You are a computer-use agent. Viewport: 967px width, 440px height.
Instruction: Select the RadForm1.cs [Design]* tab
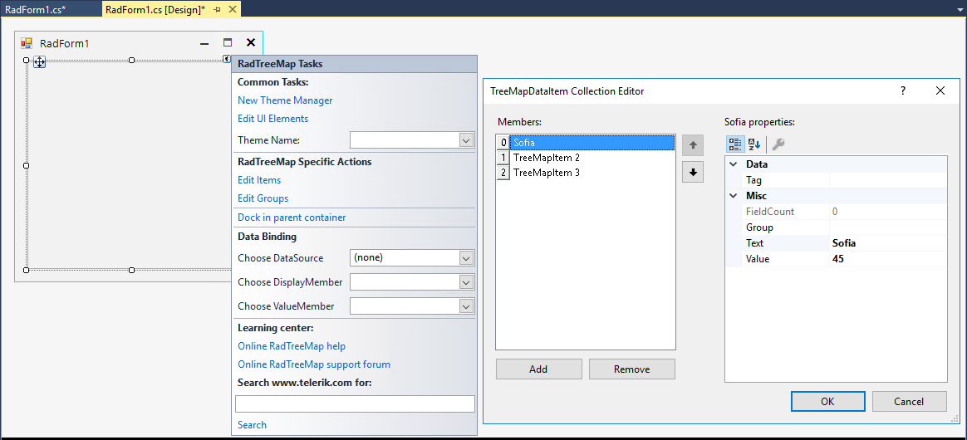click(155, 10)
